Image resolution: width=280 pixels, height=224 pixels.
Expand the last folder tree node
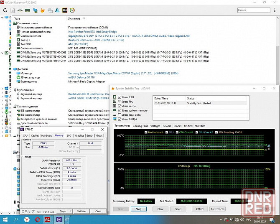tap(2, 136)
